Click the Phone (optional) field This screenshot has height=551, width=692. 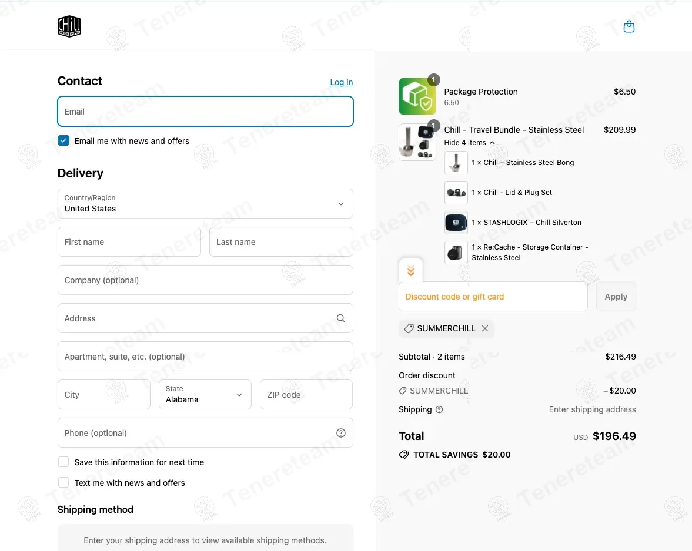tap(205, 433)
